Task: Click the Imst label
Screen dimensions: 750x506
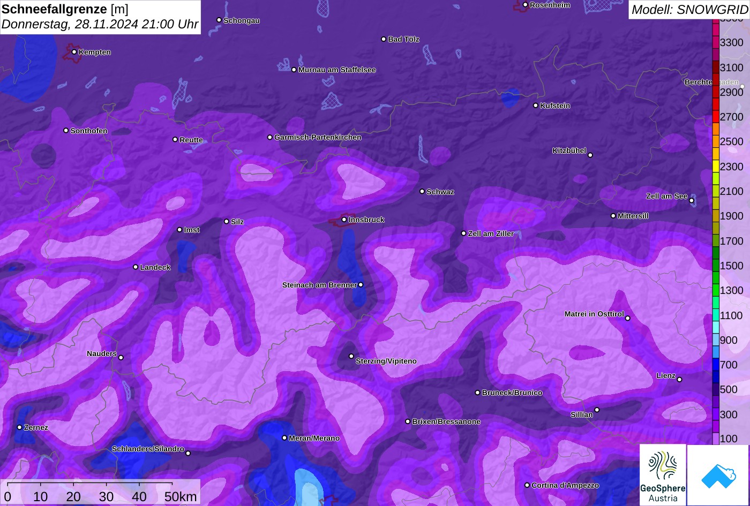Action: [192, 230]
